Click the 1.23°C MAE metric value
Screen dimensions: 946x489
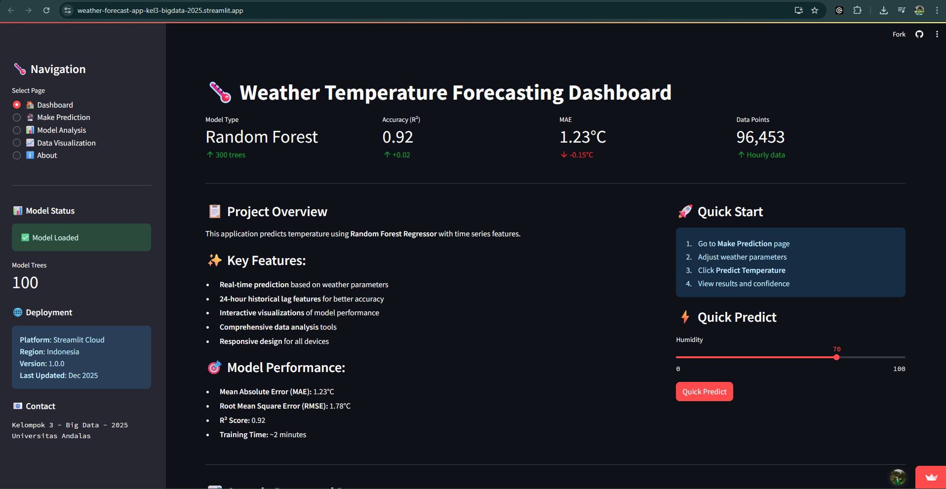(583, 137)
